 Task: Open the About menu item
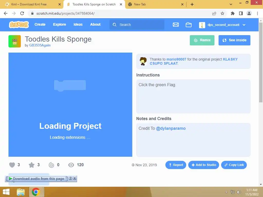pos(95,24)
